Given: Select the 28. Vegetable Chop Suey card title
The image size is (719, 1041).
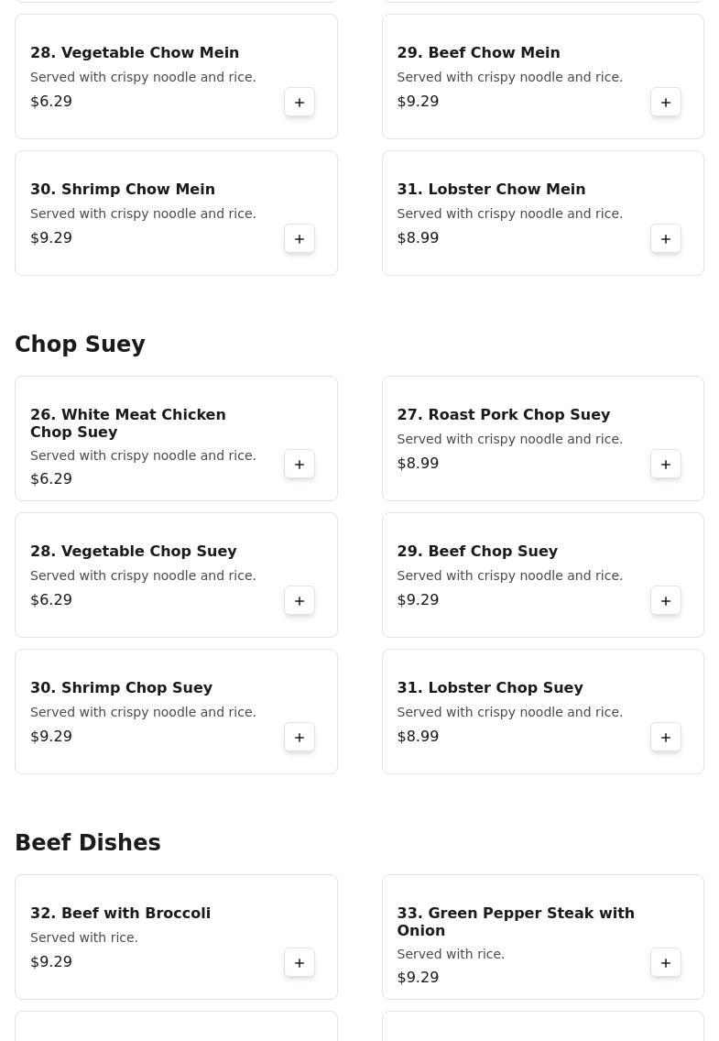Looking at the screenshot, I should click(x=133, y=551).
